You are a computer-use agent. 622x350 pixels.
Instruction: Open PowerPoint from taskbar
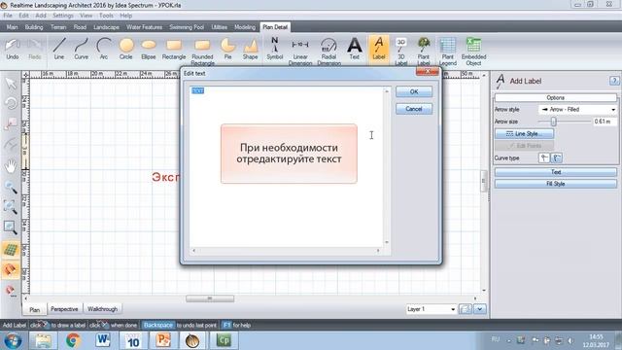click(x=163, y=340)
